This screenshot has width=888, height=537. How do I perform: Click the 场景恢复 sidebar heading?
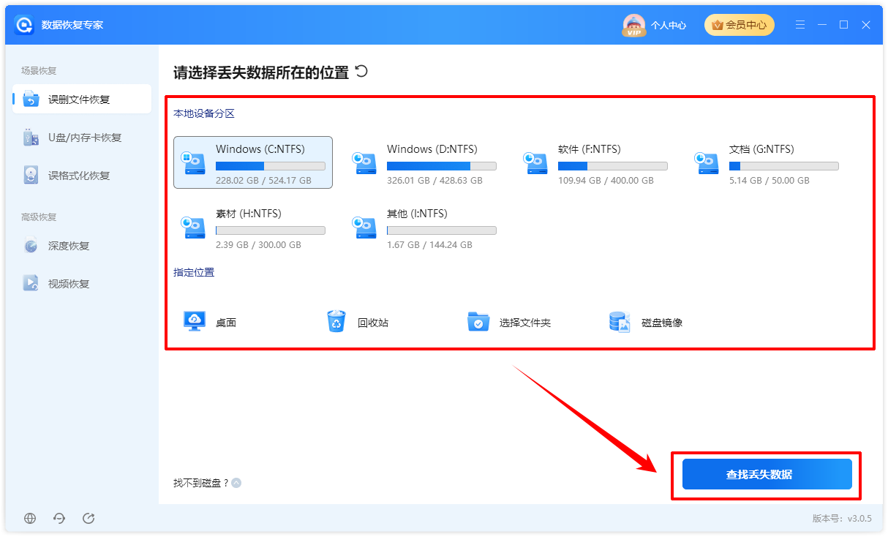pos(39,71)
